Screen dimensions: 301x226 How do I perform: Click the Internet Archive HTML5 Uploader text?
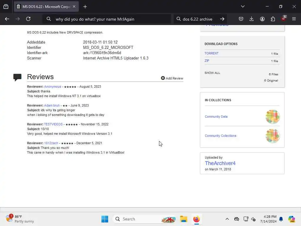point(116,58)
